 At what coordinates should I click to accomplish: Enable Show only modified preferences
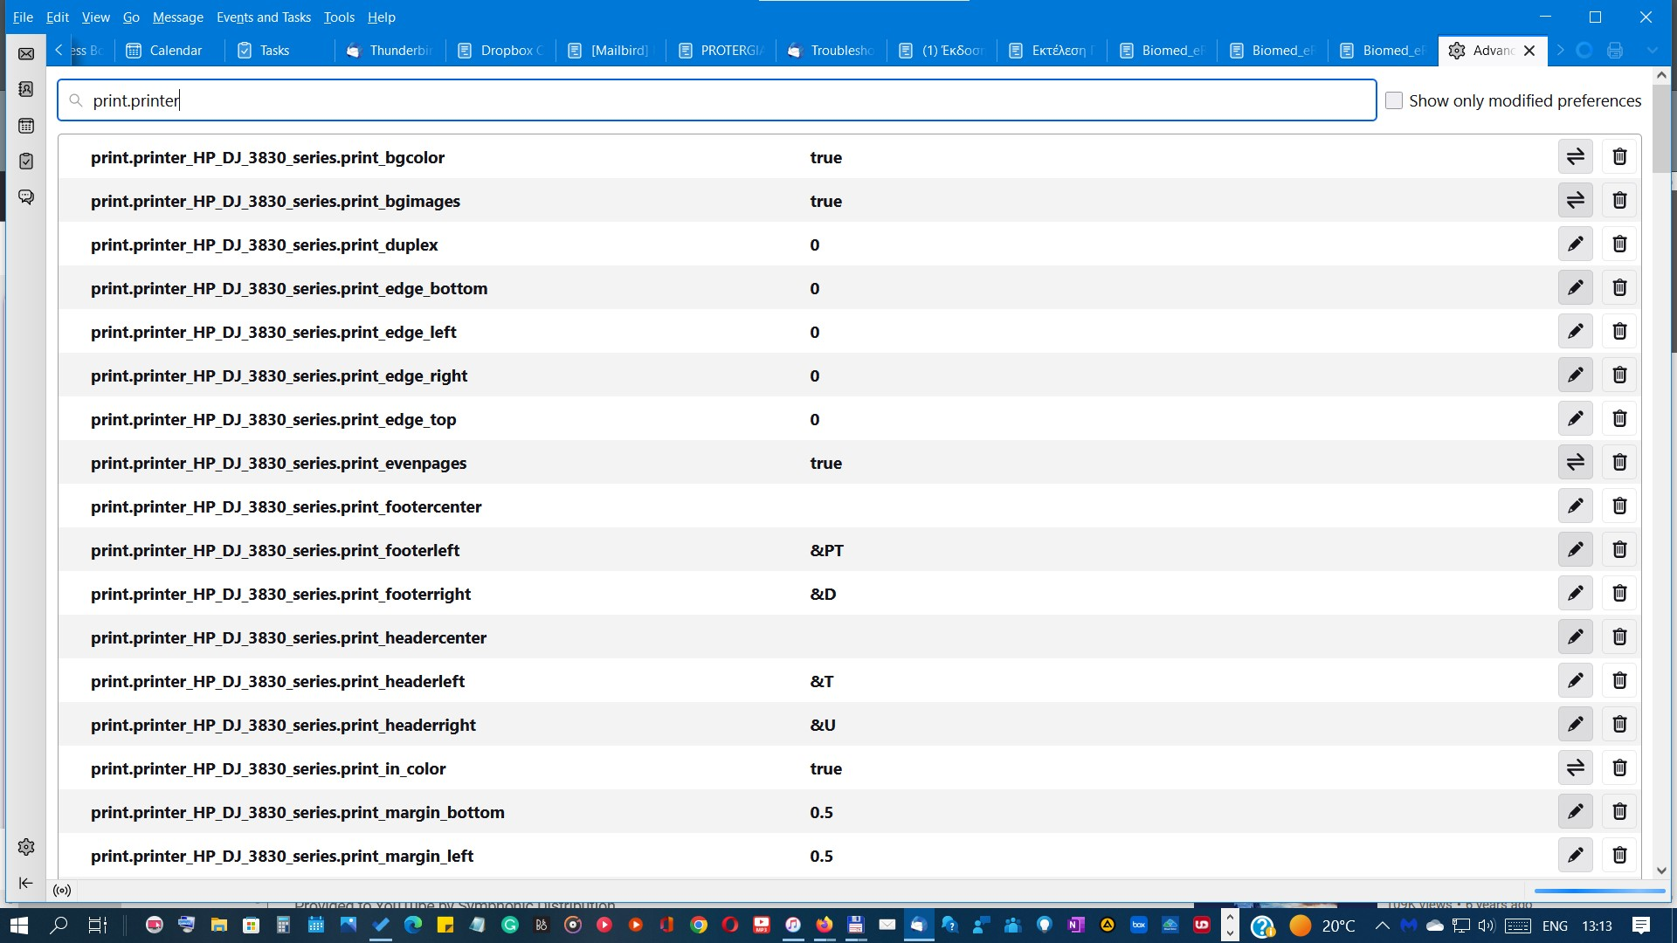1394,100
